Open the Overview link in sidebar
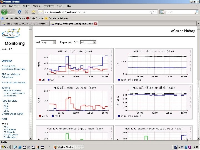This screenshot has width=200, height=150. [7, 61]
